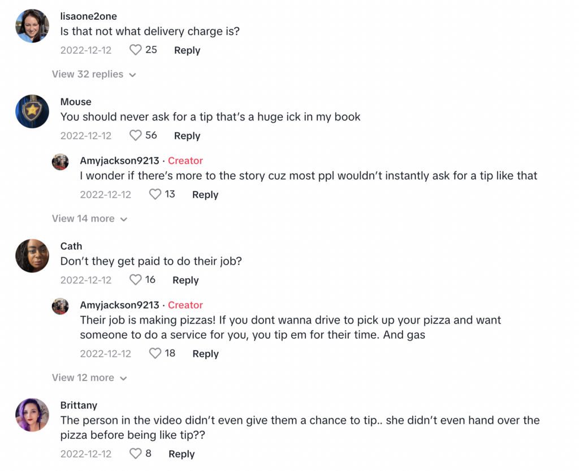The height and width of the screenshot is (471, 579).
Task: Reply to lisaone2one's comment
Action: point(187,50)
